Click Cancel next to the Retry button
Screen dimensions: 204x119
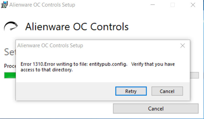click(167, 91)
